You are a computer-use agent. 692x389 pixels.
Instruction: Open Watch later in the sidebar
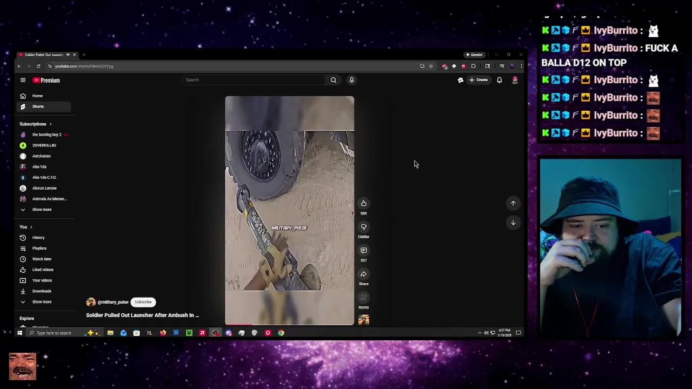43,259
